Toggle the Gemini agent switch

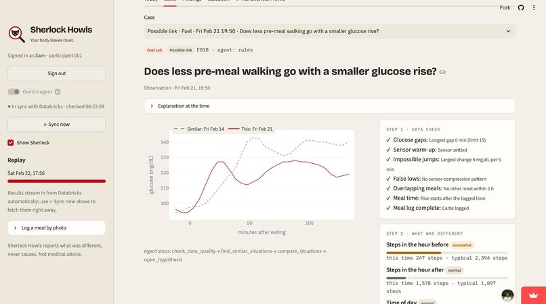pyautogui.click(x=14, y=91)
